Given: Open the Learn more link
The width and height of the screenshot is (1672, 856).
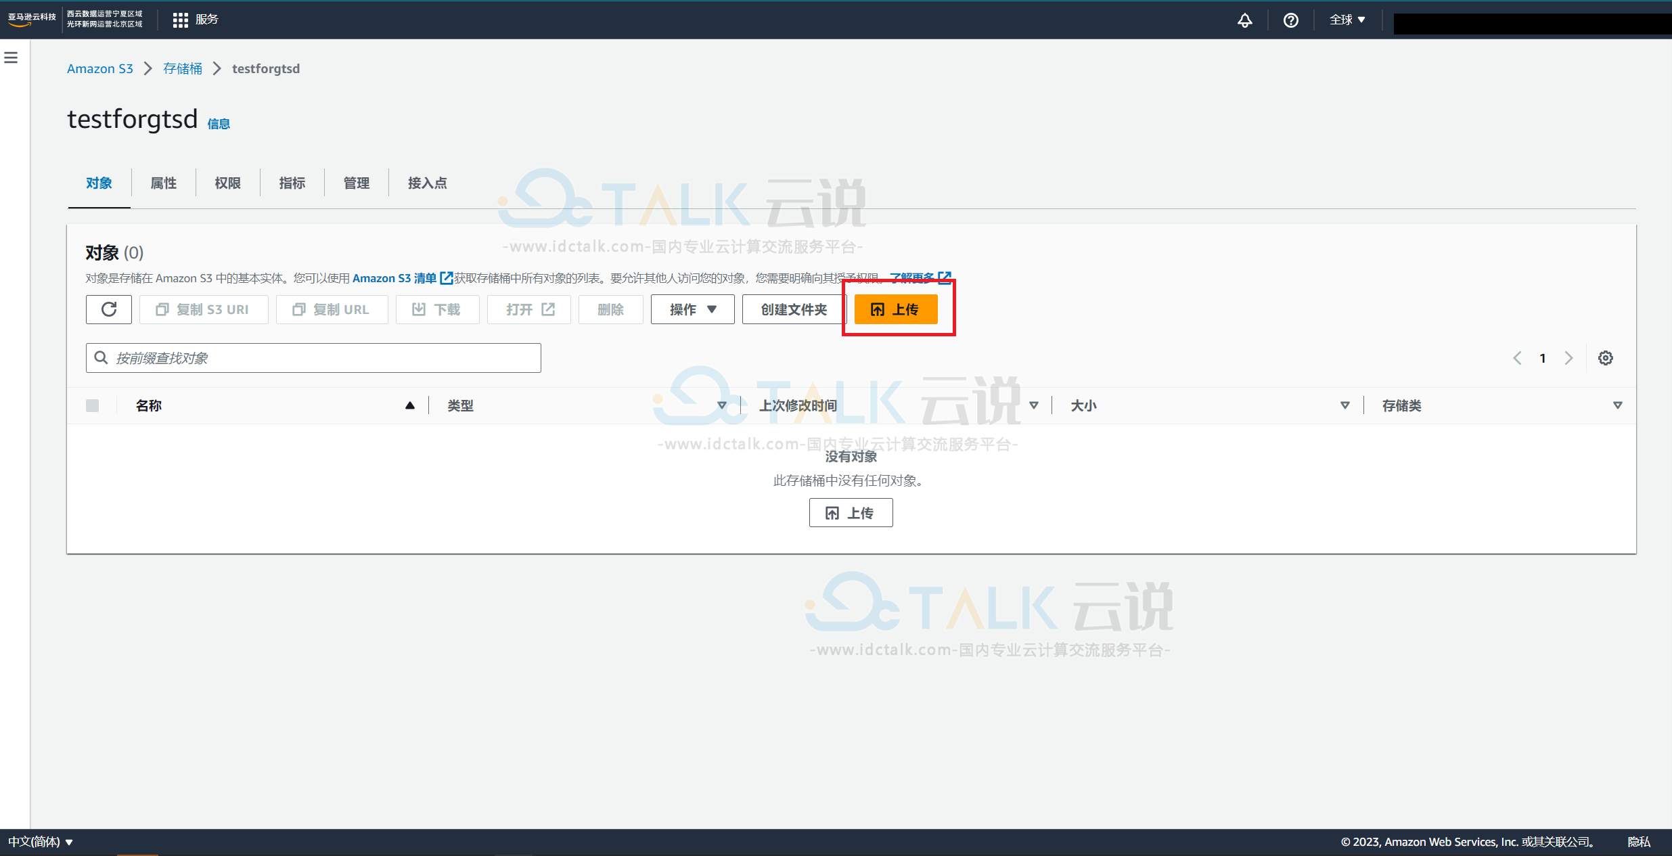Looking at the screenshot, I should [x=920, y=278].
